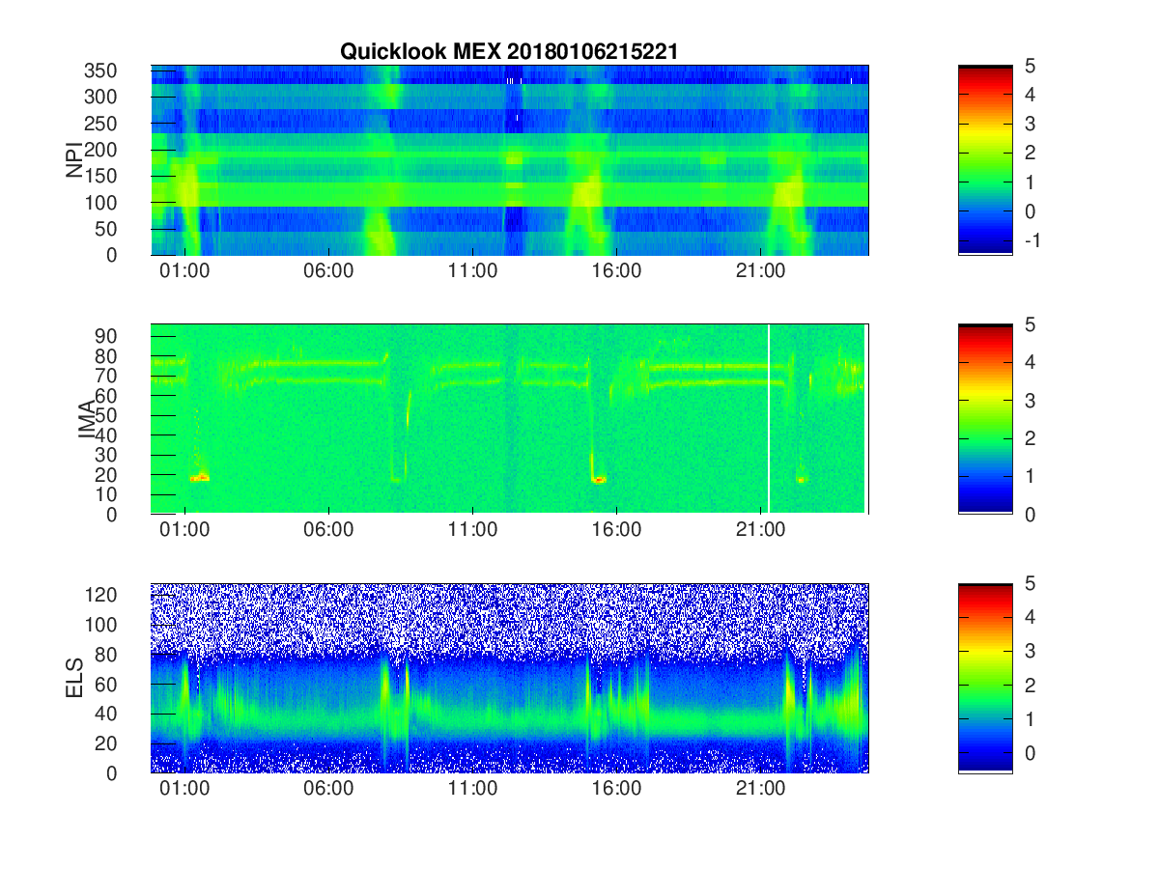Click the NPI colorbar next to the top panel
The image size is (1159, 869).
pos(985,160)
